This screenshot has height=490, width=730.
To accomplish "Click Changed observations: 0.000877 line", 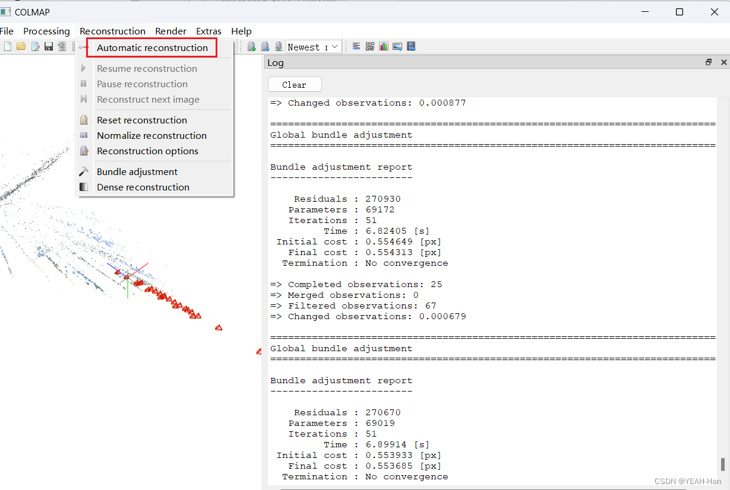I will pyautogui.click(x=368, y=103).
